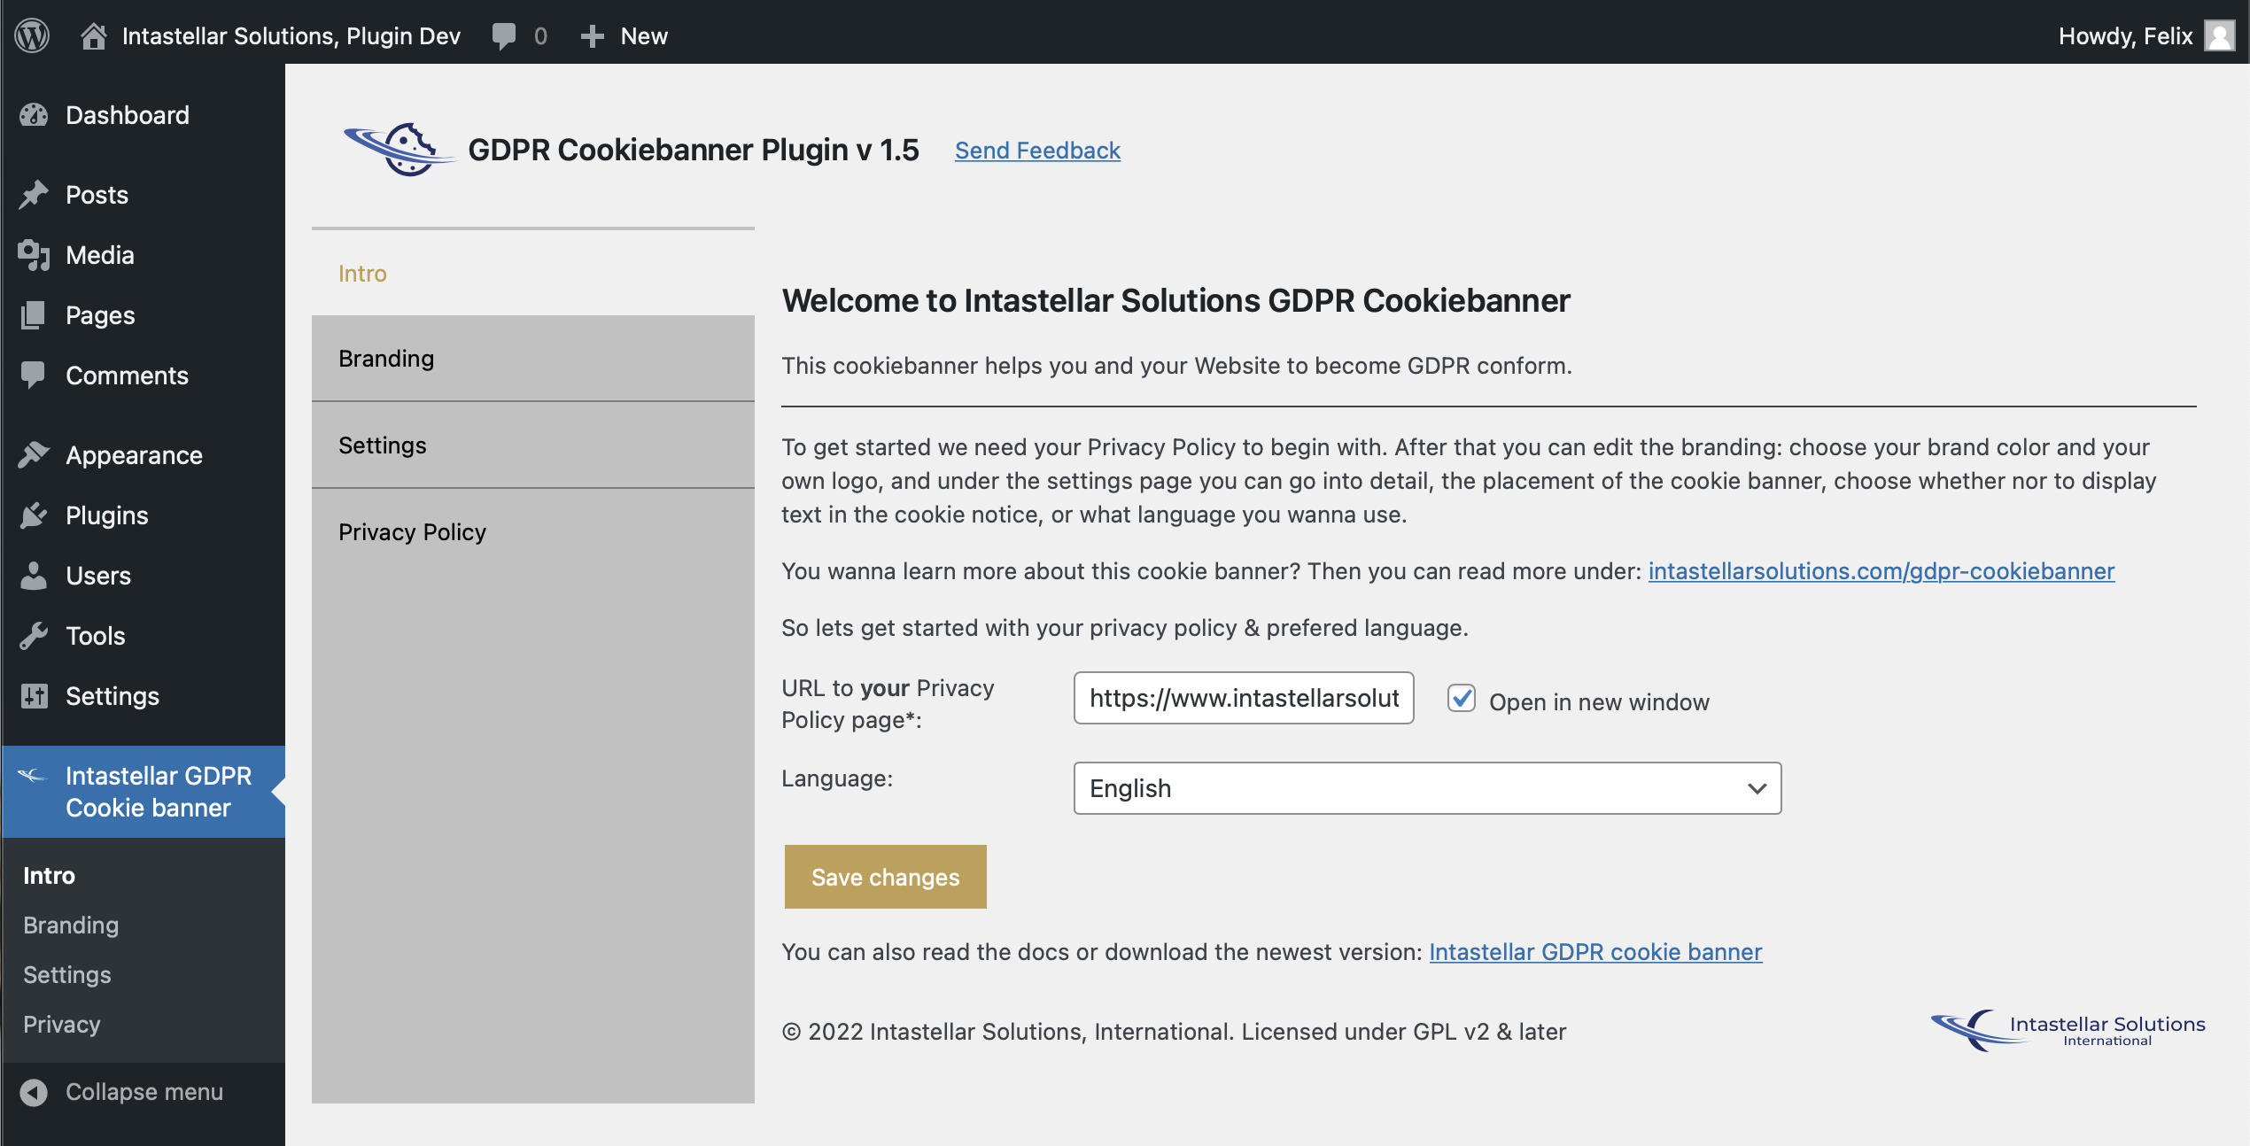This screenshot has width=2250, height=1146.
Task: Select English from the Language dropdown
Action: 1425,786
